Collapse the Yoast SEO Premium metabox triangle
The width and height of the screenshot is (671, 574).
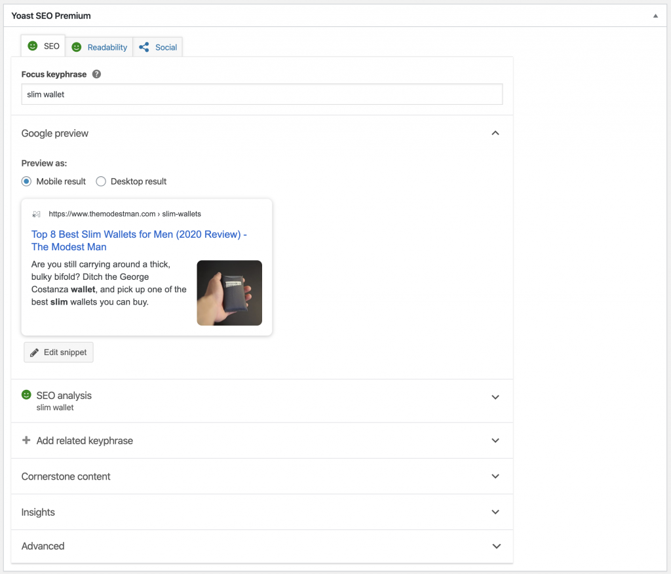655,16
